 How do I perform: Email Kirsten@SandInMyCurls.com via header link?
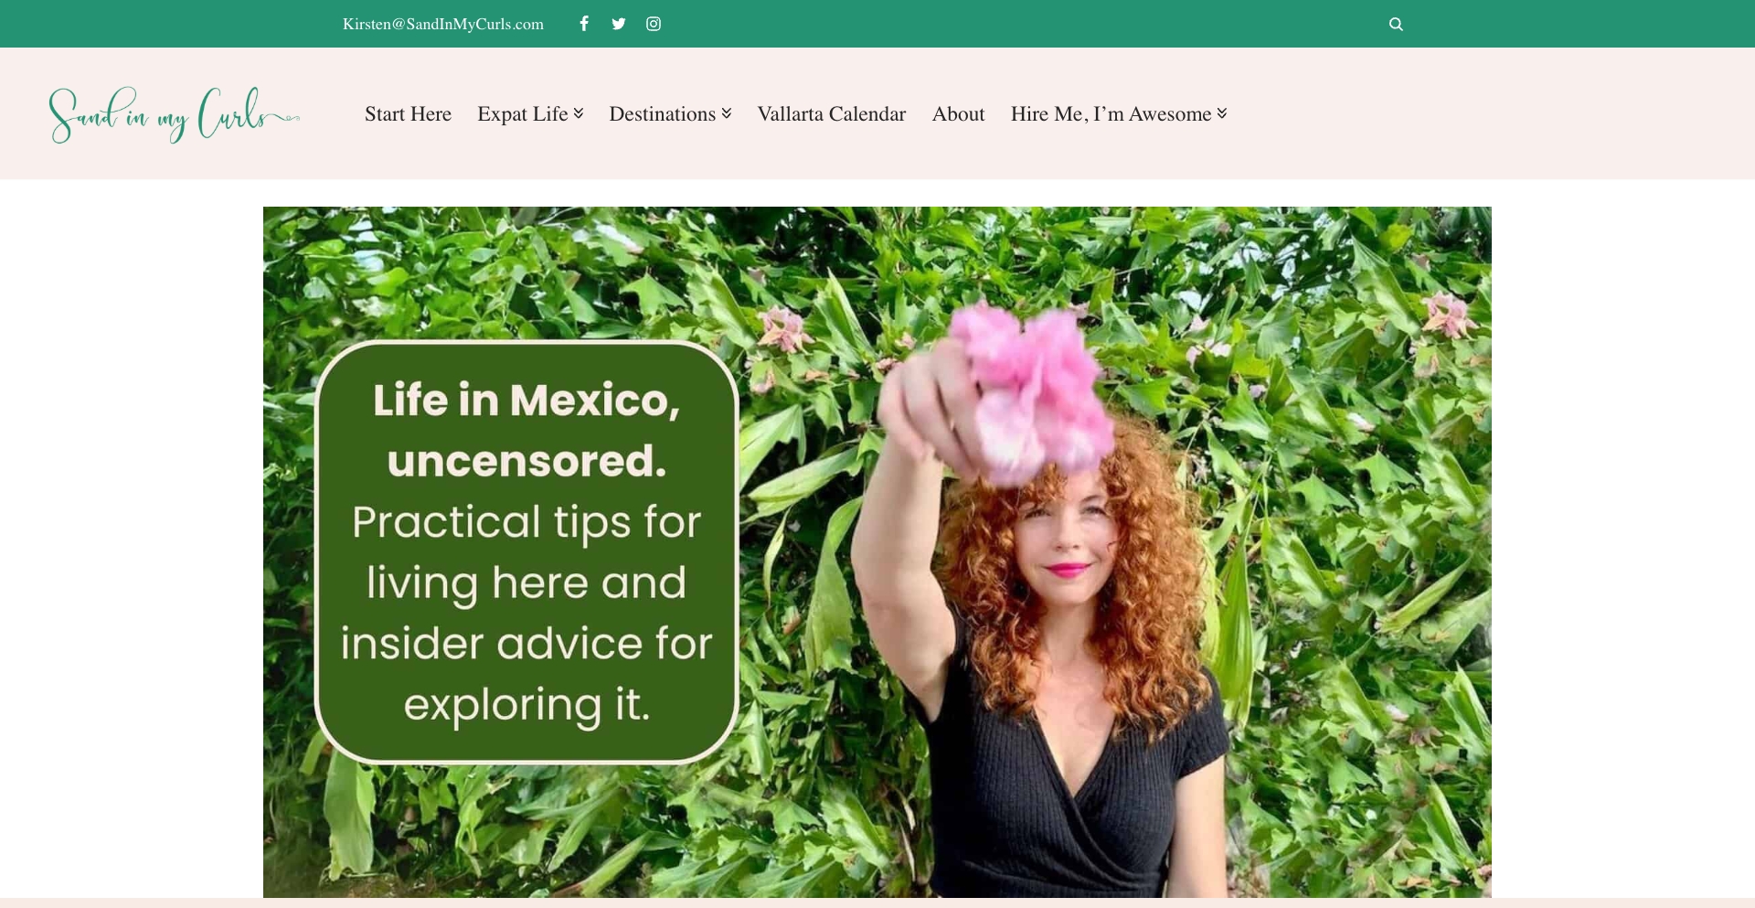point(442,23)
